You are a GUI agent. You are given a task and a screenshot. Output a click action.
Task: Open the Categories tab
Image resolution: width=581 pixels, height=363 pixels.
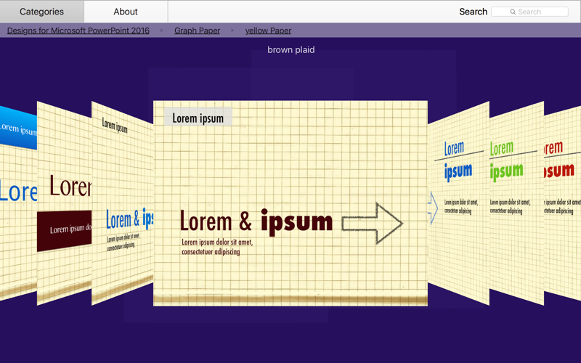(x=42, y=12)
